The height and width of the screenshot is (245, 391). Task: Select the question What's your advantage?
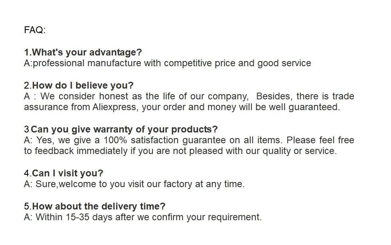(87, 52)
